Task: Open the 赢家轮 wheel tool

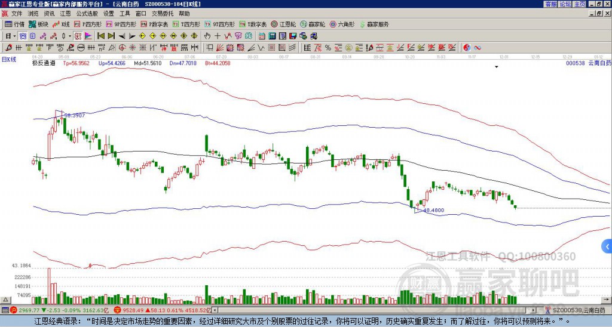Action: tap(313, 24)
